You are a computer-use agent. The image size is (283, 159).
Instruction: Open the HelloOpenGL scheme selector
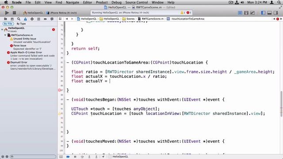coord(33,13)
